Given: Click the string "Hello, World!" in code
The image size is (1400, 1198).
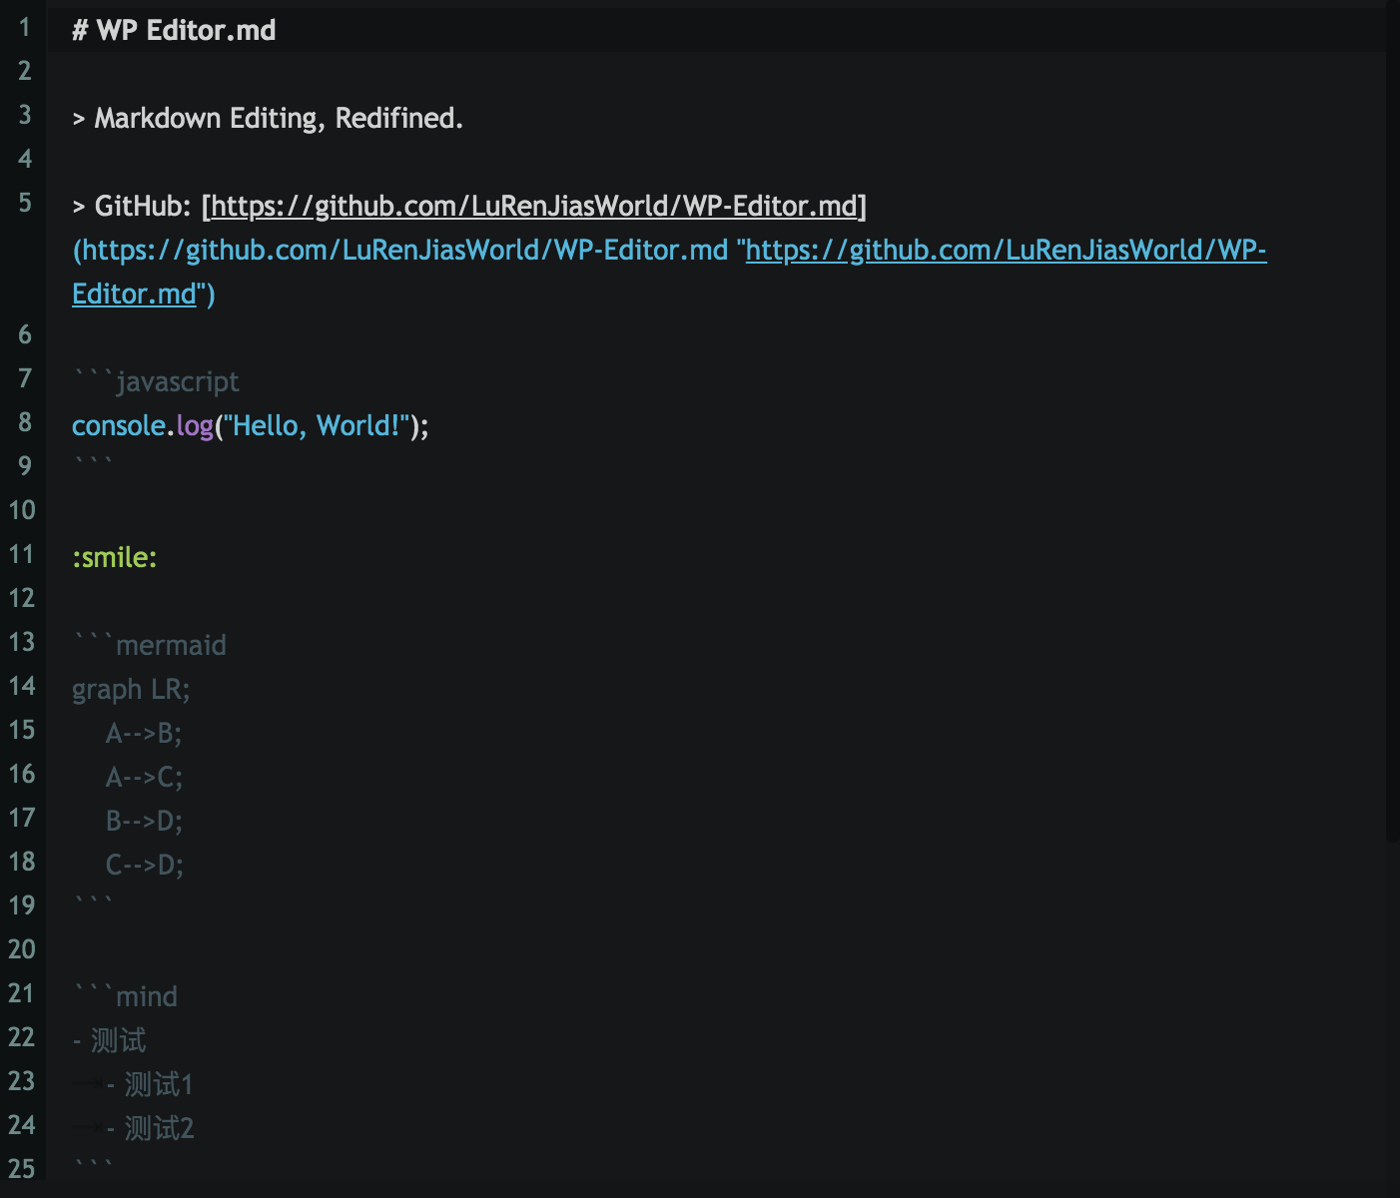Looking at the screenshot, I should 317,425.
